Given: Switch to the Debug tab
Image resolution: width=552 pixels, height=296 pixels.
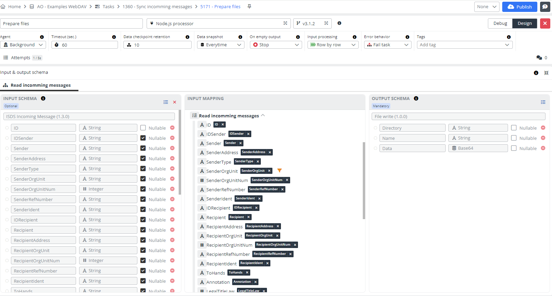Looking at the screenshot, I should (500, 23).
